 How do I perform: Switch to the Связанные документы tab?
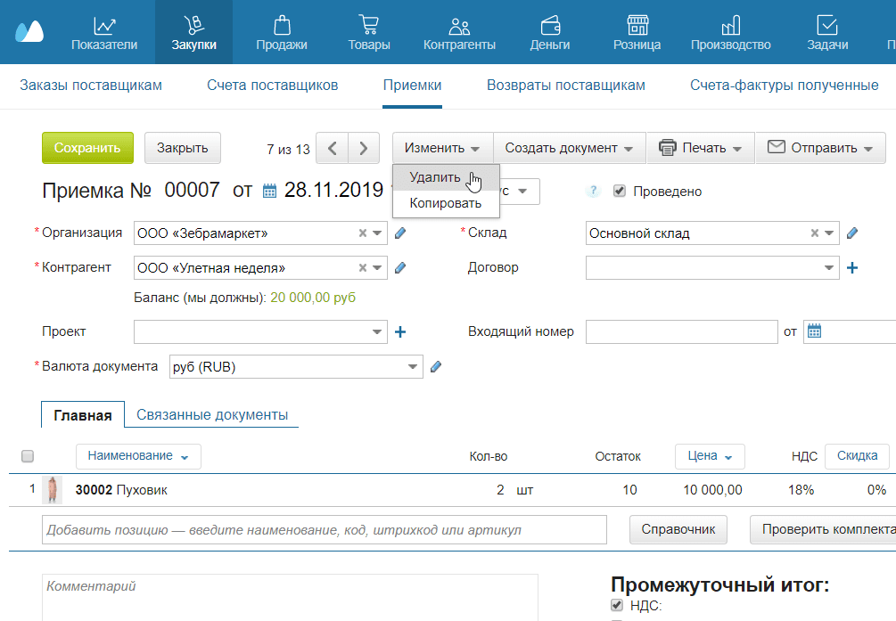pyautogui.click(x=213, y=413)
